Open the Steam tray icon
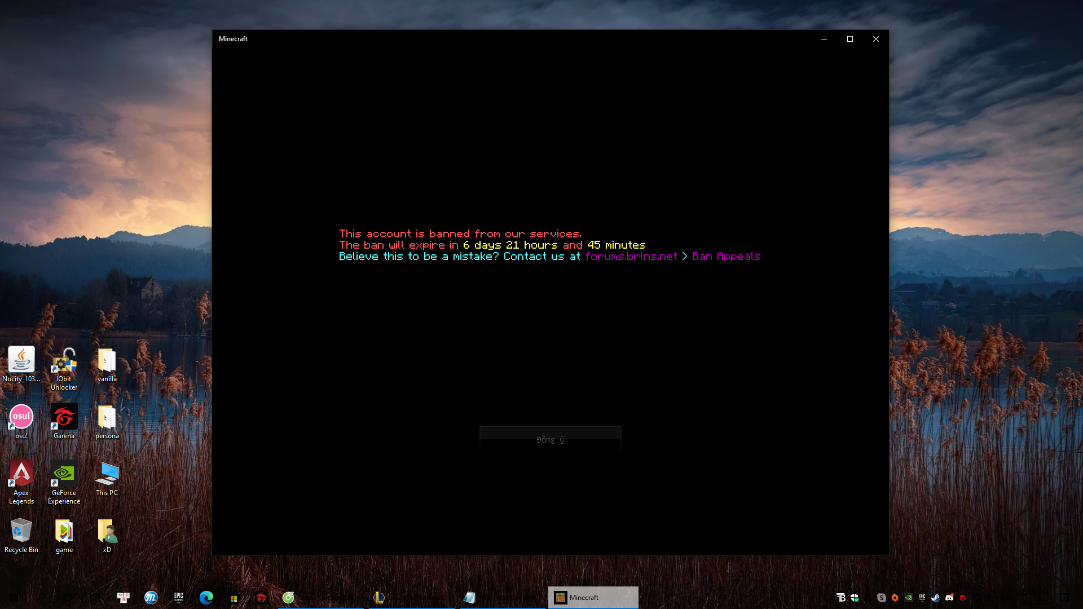 936,598
